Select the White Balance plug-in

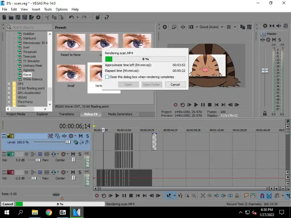click(33, 79)
